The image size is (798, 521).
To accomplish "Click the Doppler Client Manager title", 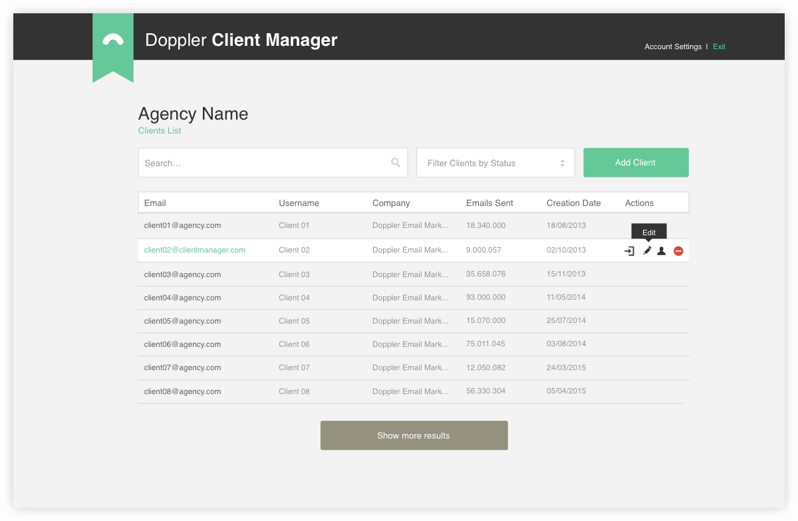I will pos(241,40).
